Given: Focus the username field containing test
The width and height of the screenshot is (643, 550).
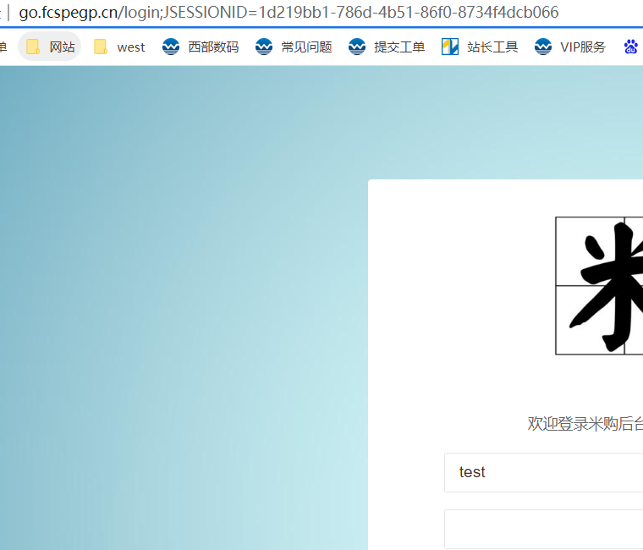Looking at the screenshot, I should [x=543, y=472].
